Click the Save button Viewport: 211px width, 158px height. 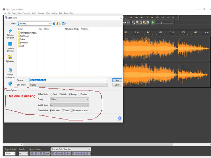[x=117, y=80]
